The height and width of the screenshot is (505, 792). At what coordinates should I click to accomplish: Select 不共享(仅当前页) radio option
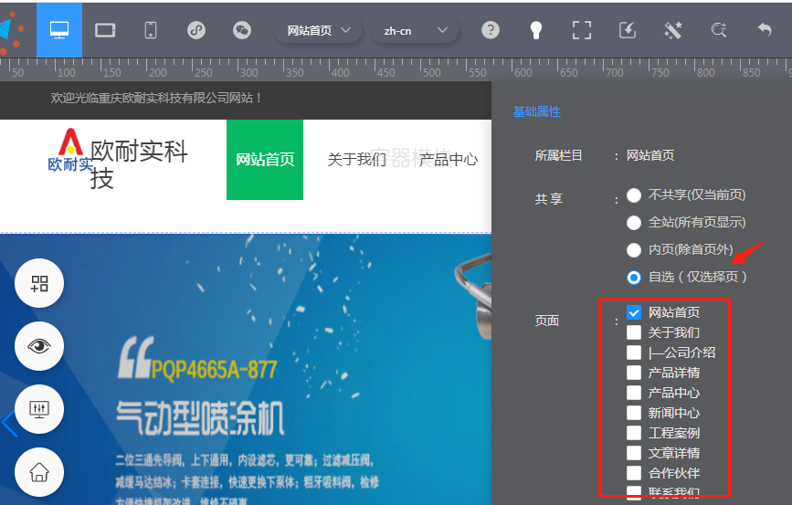[634, 195]
